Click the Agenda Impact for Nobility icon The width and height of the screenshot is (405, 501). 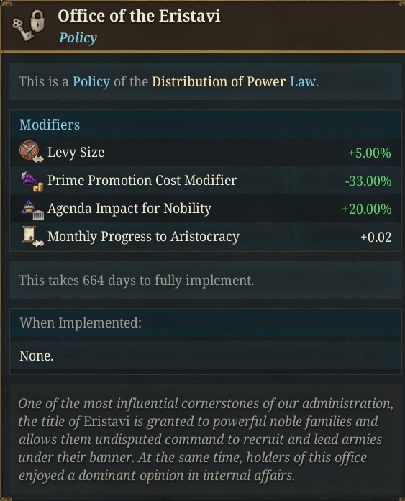point(32,209)
